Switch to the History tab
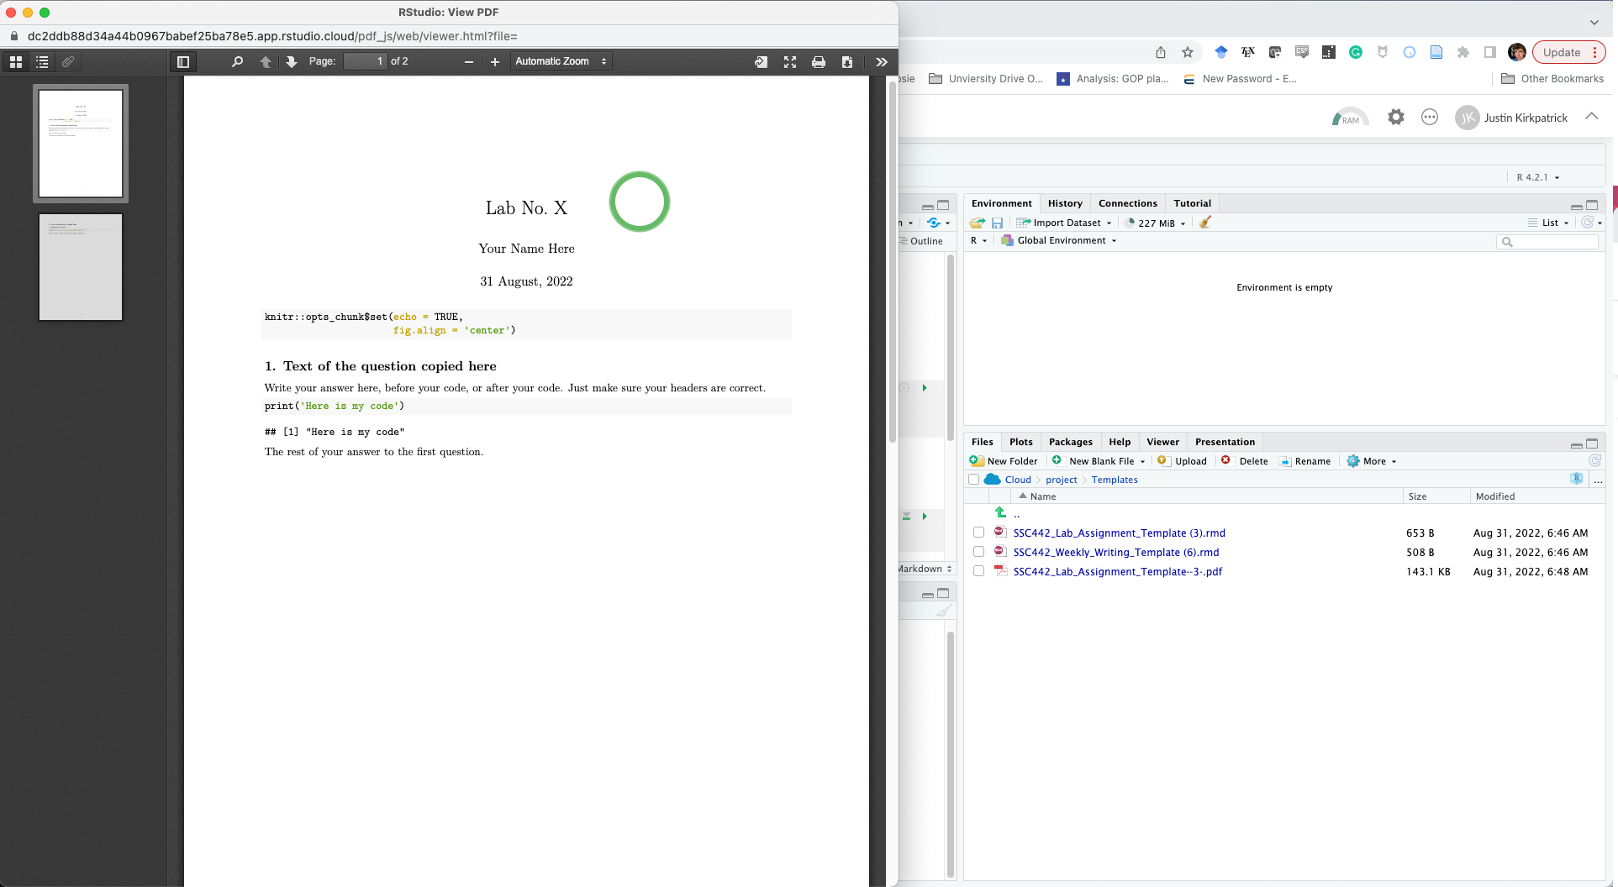This screenshot has height=887, width=1618. click(1064, 203)
